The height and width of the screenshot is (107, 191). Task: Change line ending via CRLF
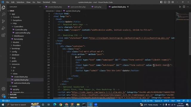pyautogui.click(x=173, y=101)
